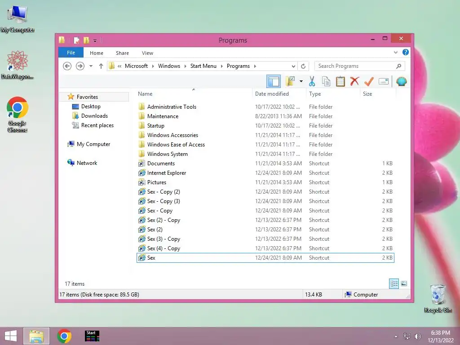Click the Copy toolbar icon
460x345 pixels.
(326, 81)
